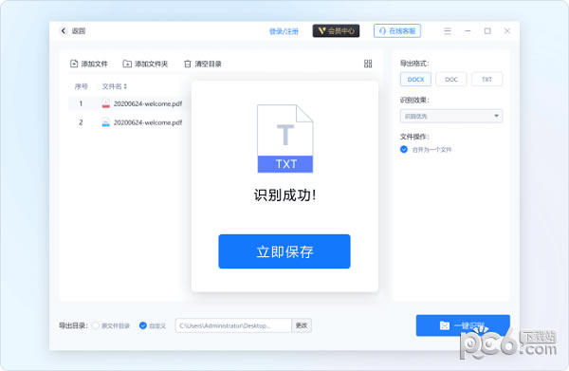Click the back arrow icon
This screenshot has width=569, height=371.
[64, 31]
